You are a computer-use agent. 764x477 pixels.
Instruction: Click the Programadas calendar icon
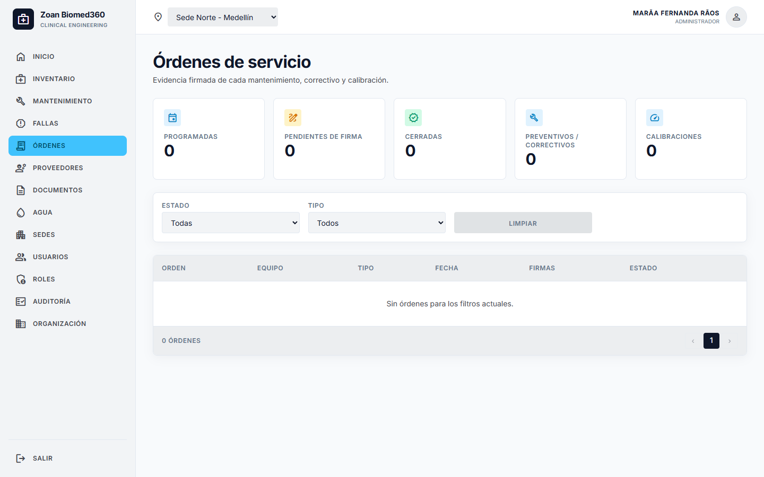click(x=172, y=118)
